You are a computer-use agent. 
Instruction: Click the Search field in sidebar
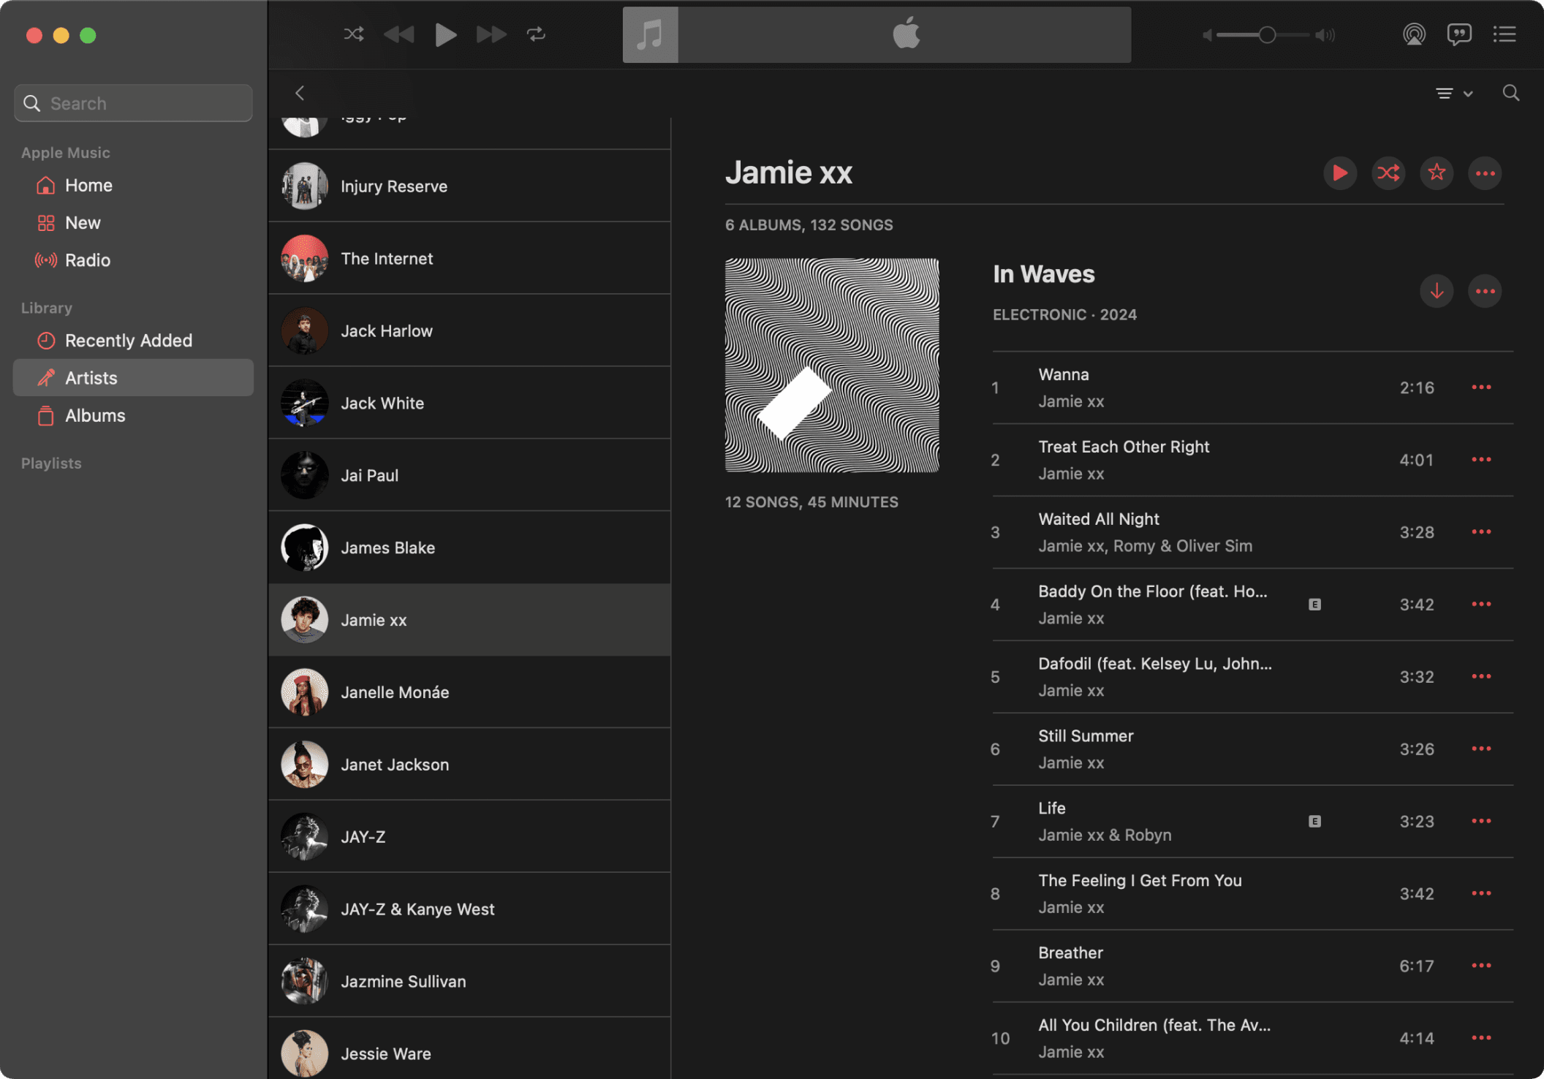[133, 103]
